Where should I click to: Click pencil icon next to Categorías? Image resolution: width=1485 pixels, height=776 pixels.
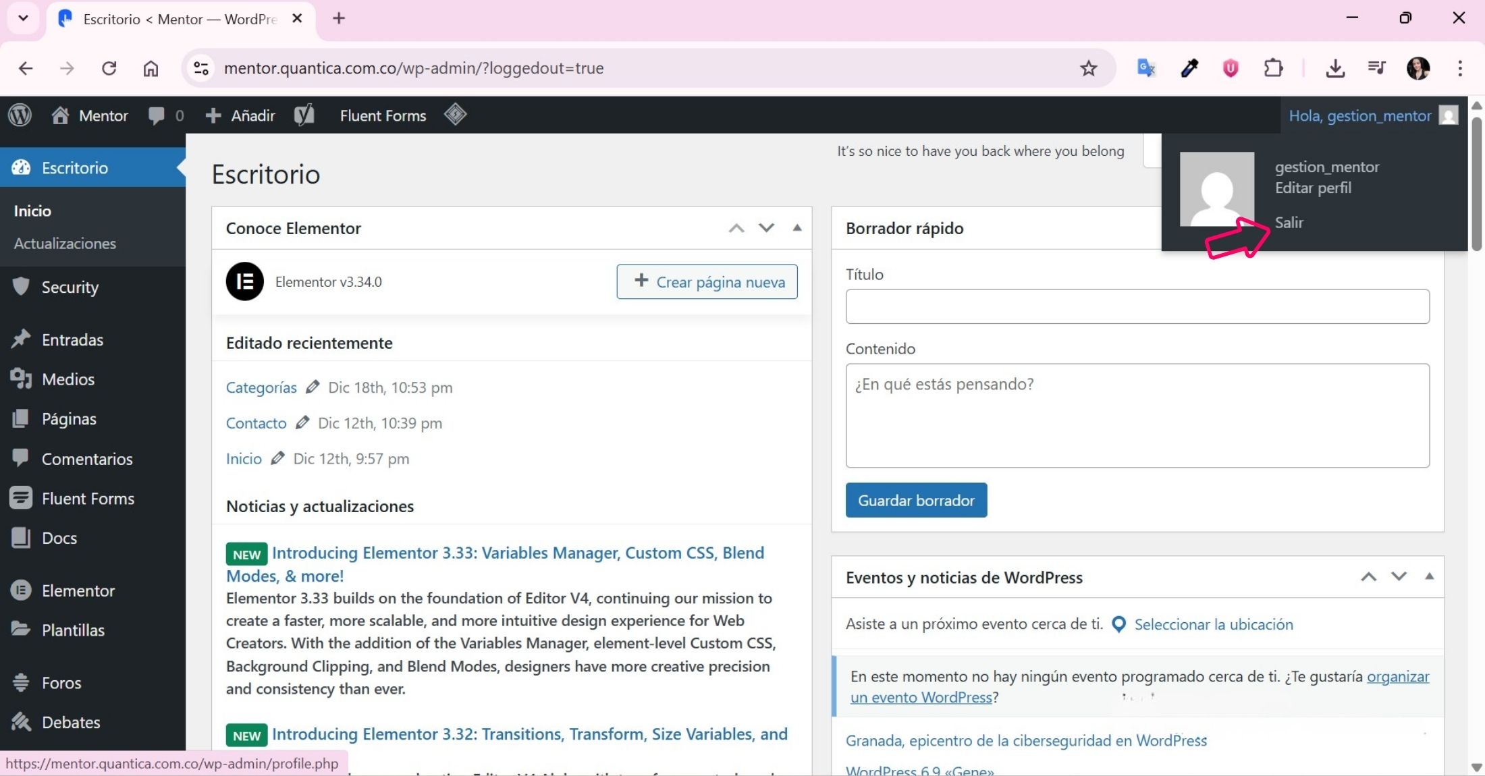(313, 387)
